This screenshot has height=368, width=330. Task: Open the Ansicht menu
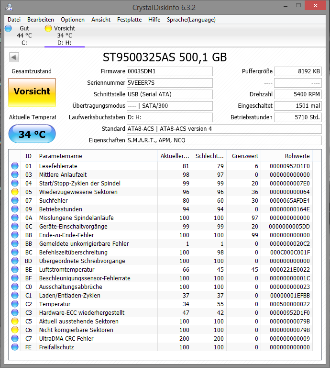pos(101,20)
